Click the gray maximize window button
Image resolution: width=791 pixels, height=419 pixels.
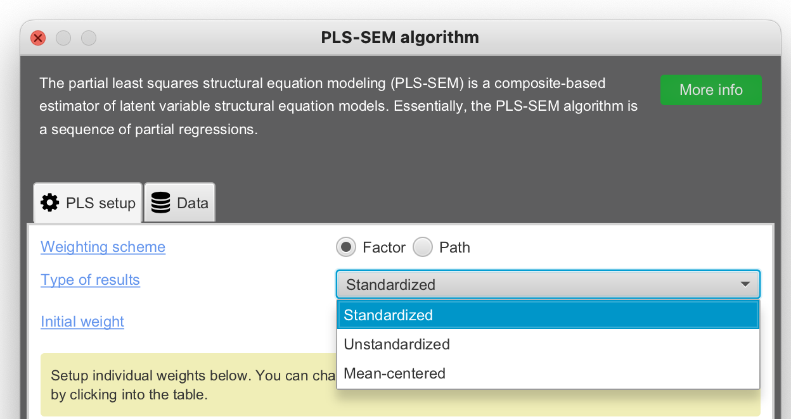click(89, 38)
